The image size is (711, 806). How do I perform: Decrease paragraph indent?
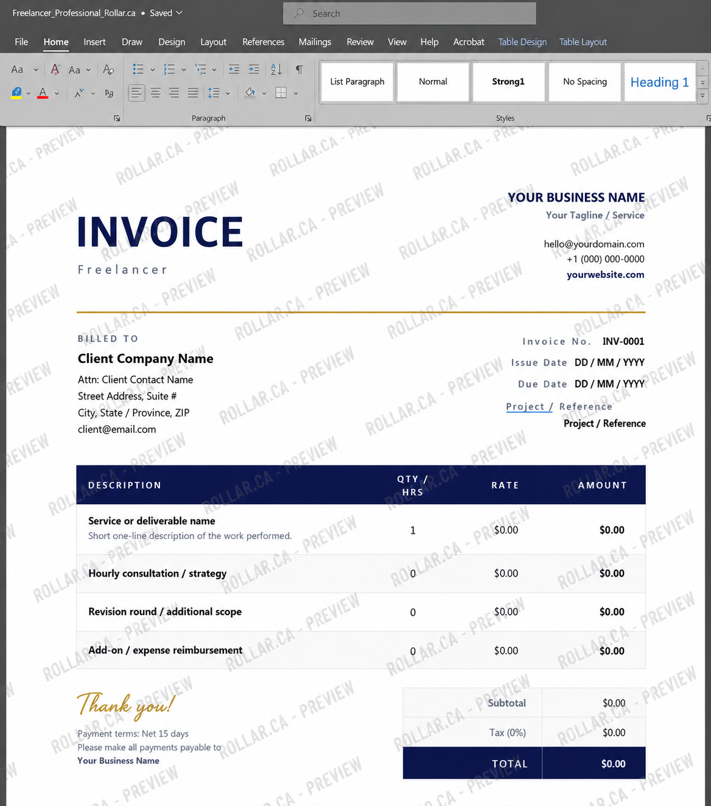pyautogui.click(x=234, y=69)
